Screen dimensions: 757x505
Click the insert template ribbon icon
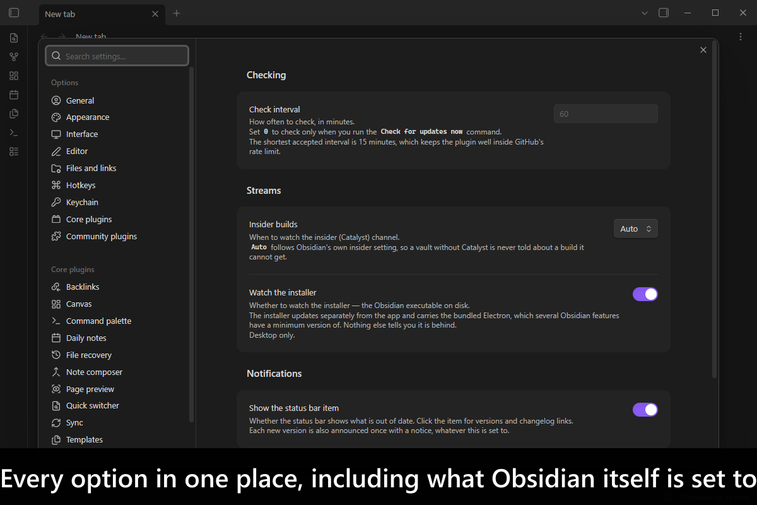coord(14,114)
